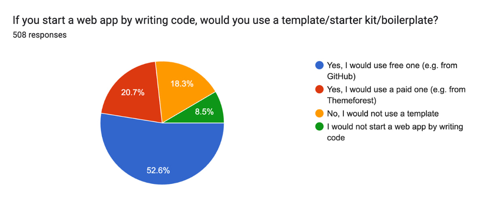
Task: Click the blue legend dot for free template
Action: coord(320,65)
